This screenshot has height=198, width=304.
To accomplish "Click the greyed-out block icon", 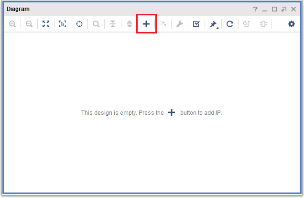I will (x=263, y=24).
